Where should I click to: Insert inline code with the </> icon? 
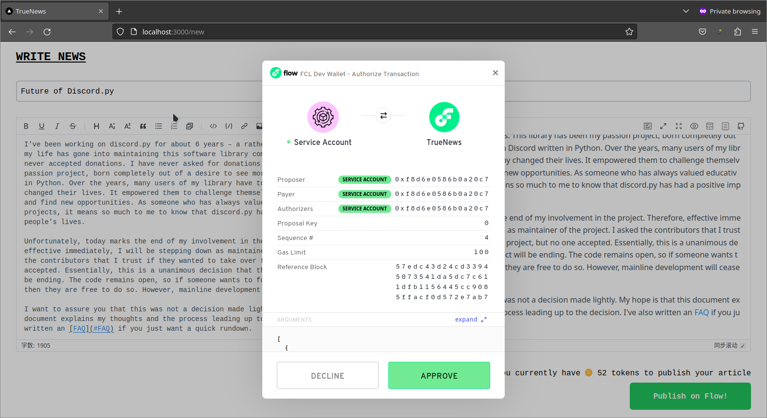213,126
